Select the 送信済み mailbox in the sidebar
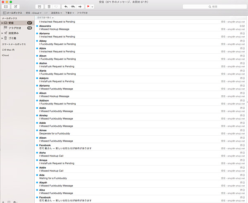Viewport: 248px width, 203px height. [17, 33]
